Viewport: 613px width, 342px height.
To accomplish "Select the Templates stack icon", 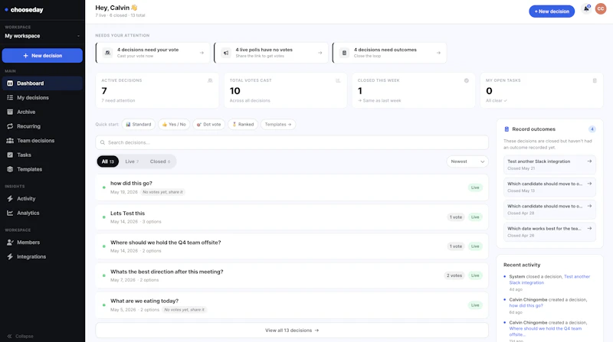I will 10,169.
